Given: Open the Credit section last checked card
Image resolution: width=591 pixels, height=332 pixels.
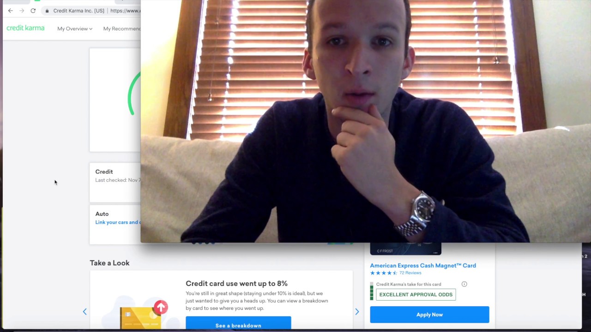Looking at the screenshot, I should point(115,182).
